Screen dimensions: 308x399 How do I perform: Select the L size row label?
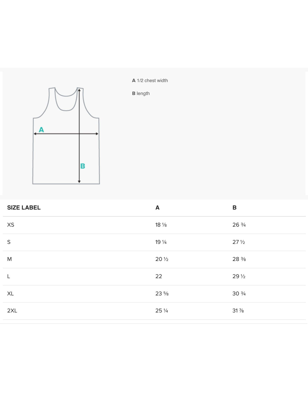(8, 276)
